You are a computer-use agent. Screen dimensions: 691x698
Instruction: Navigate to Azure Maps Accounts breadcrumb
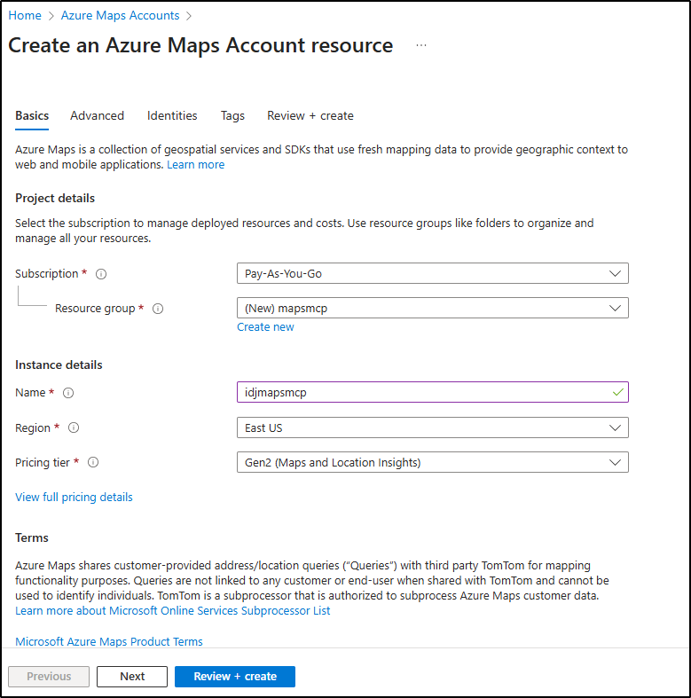[120, 16]
